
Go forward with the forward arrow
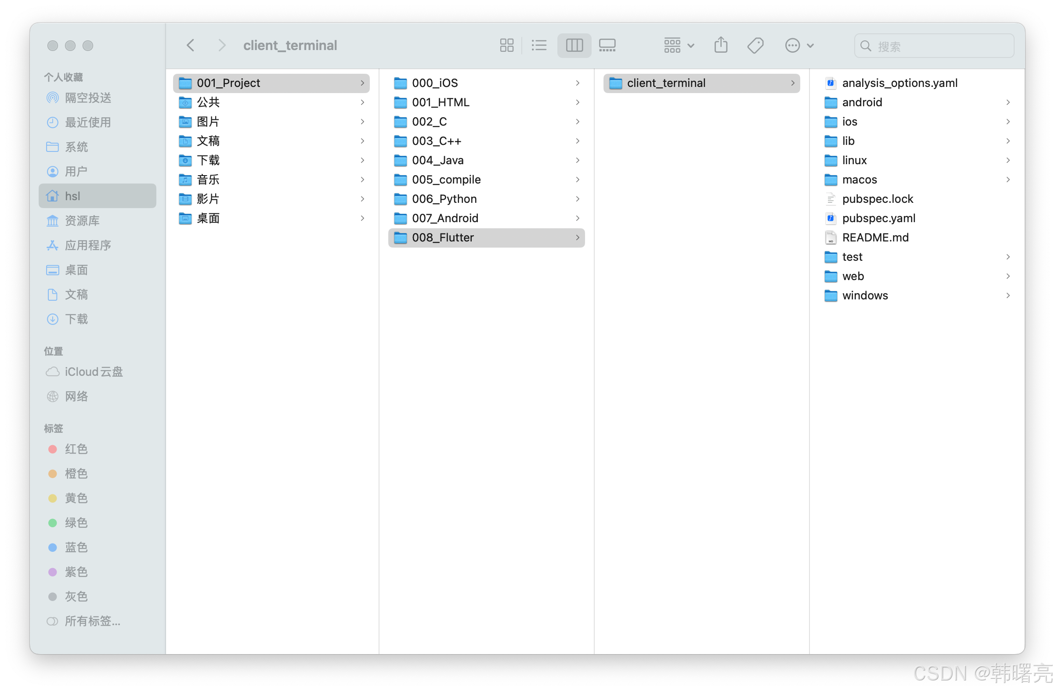(222, 45)
